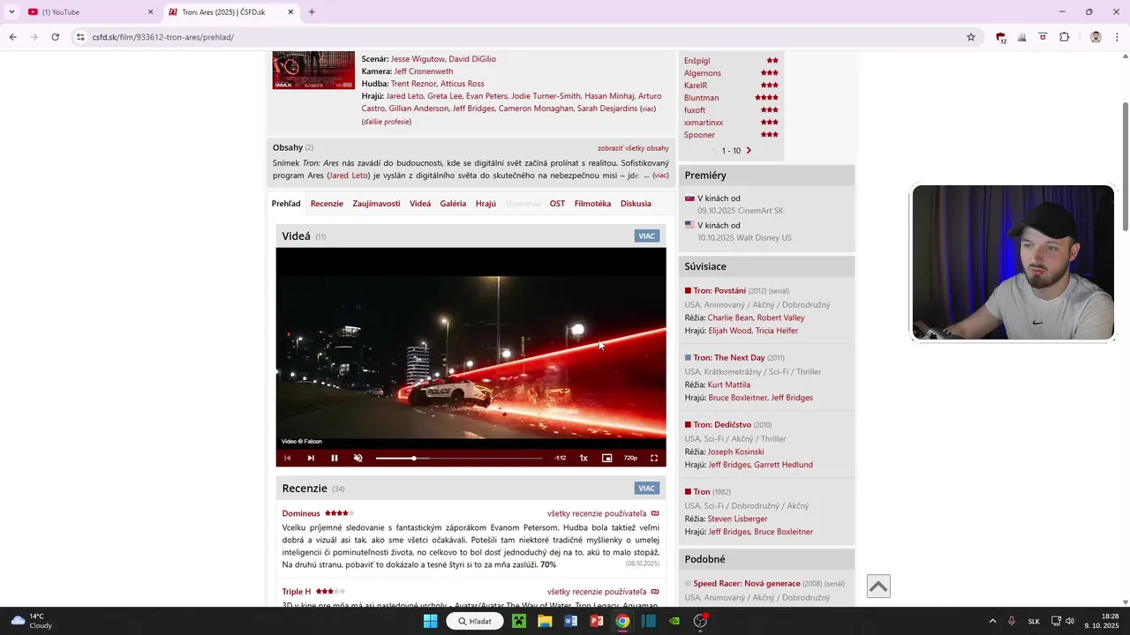
Task: Close the Tron: Ares ČSFD tab
Action: [x=291, y=12]
